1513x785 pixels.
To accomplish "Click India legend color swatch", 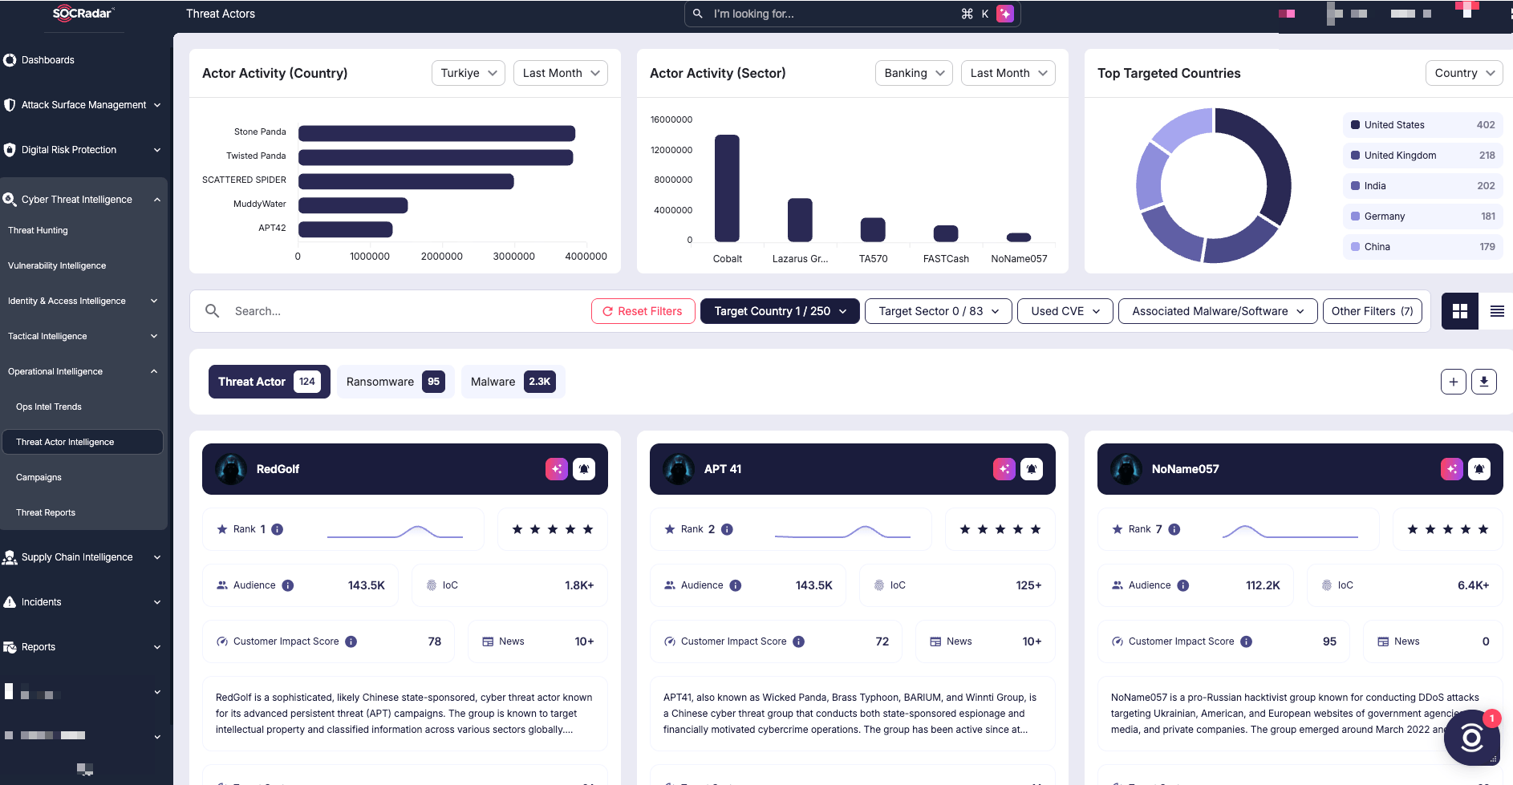I will [1356, 186].
